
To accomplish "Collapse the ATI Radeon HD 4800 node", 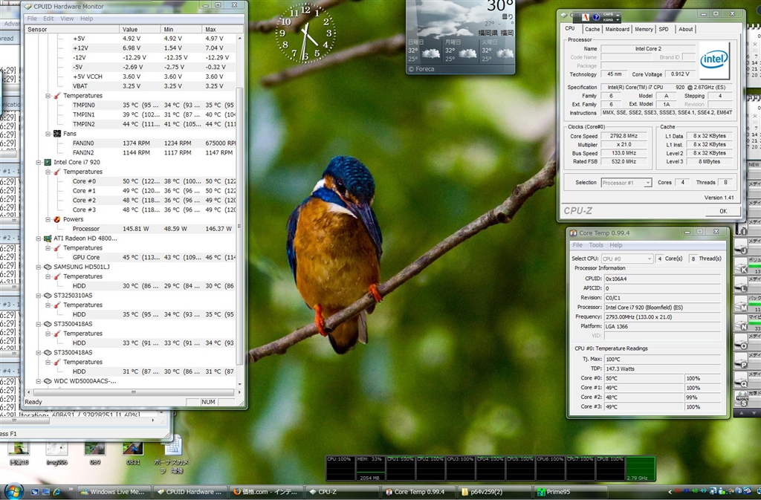I will pos(38,238).
